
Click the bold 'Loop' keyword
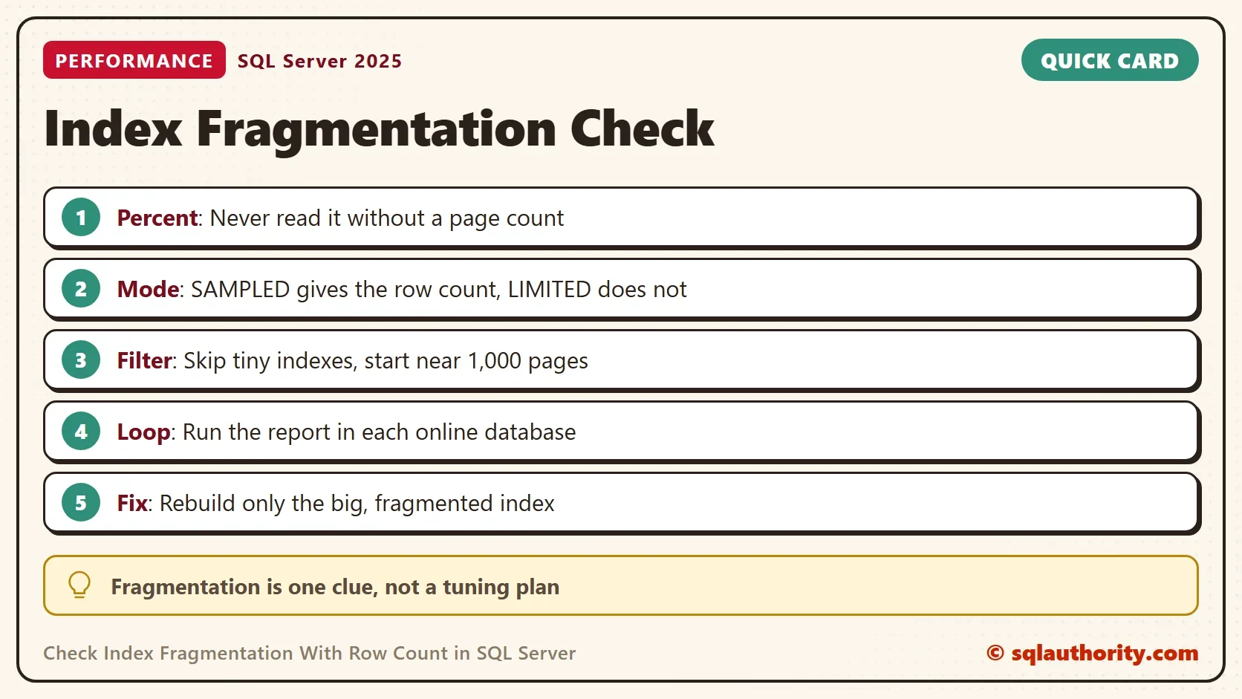(x=144, y=432)
